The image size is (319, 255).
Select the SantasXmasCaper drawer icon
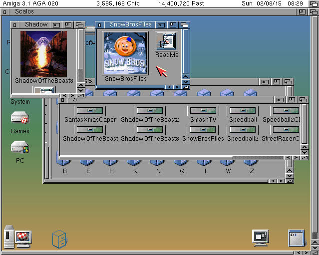click(90, 111)
